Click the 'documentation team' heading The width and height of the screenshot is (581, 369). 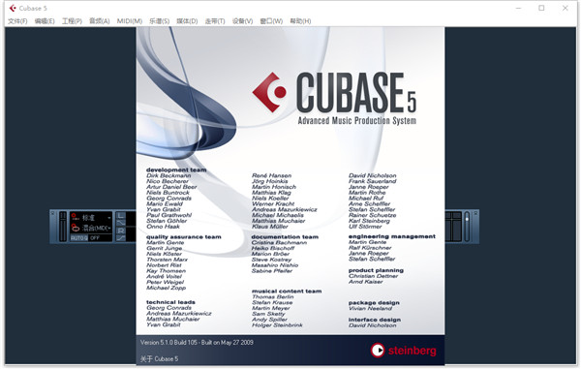point(285,236)
